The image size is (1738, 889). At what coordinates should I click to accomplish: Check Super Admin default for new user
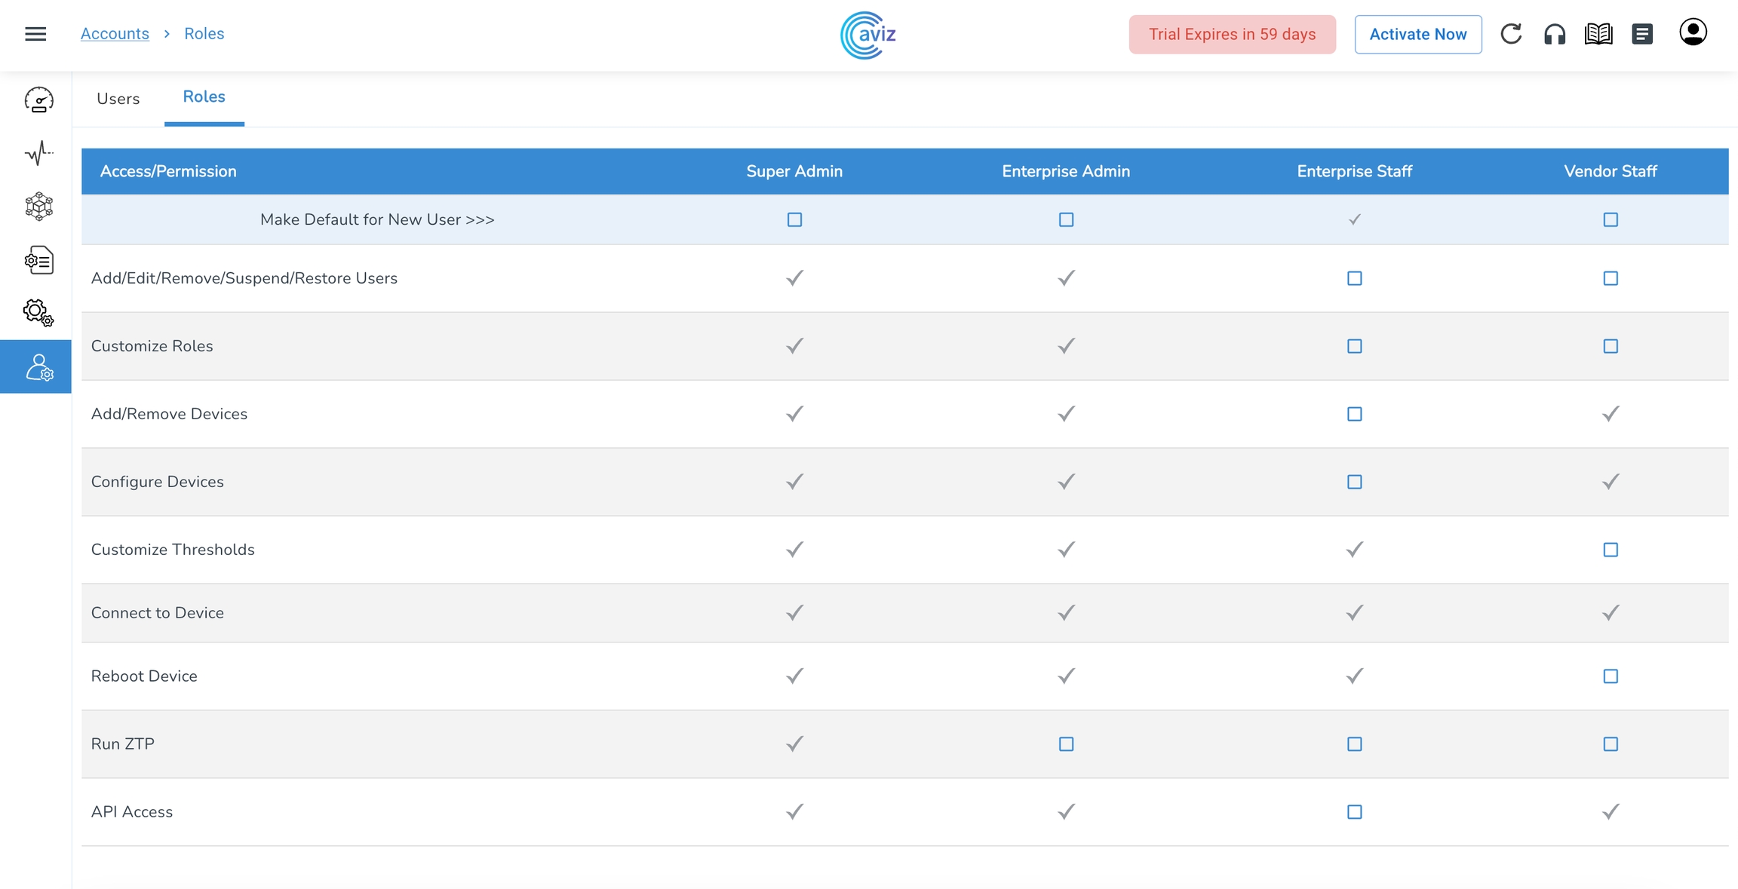tap(794, 219)
